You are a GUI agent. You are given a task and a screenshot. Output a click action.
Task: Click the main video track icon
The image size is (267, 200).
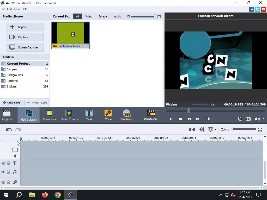pyautogui.click(x=15, y=150)
